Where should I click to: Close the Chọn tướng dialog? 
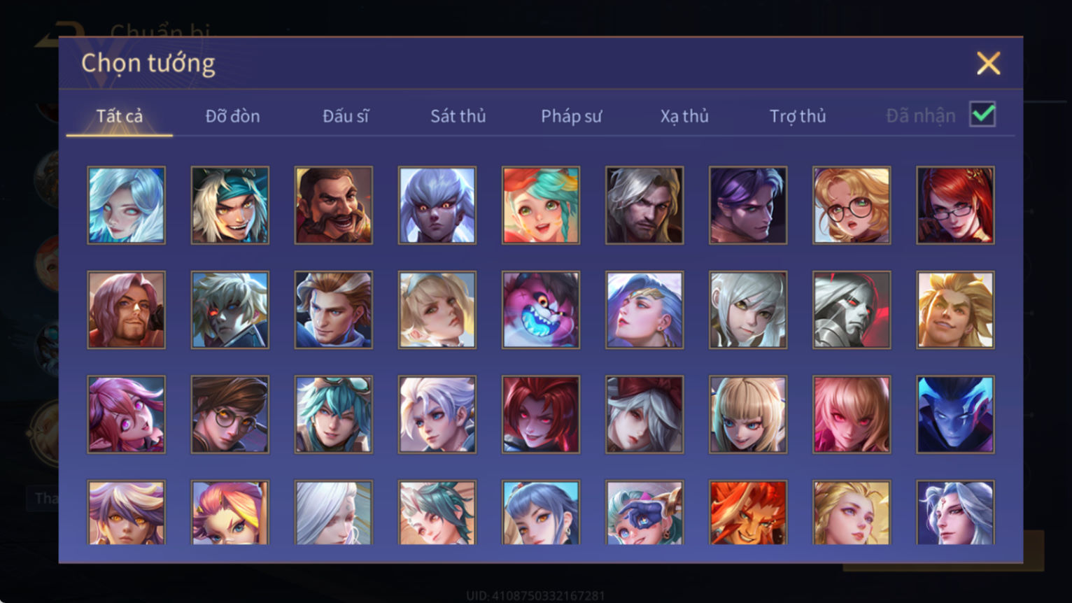988,64
